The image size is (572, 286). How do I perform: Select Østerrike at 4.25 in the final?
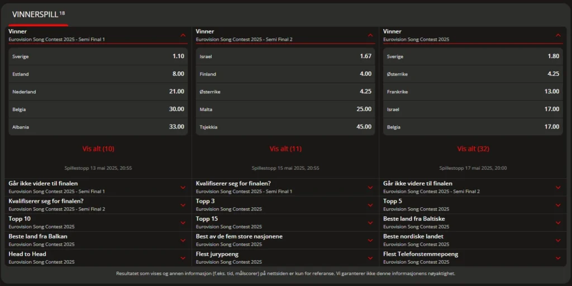coord(473,74)
